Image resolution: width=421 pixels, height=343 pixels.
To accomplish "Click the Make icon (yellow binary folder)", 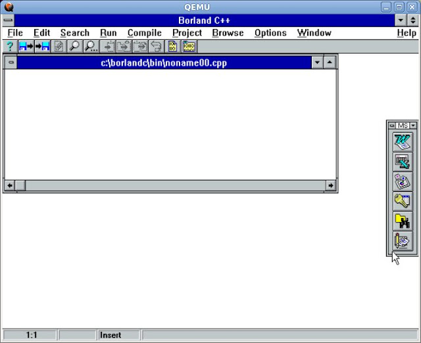I will pos(189,47).
